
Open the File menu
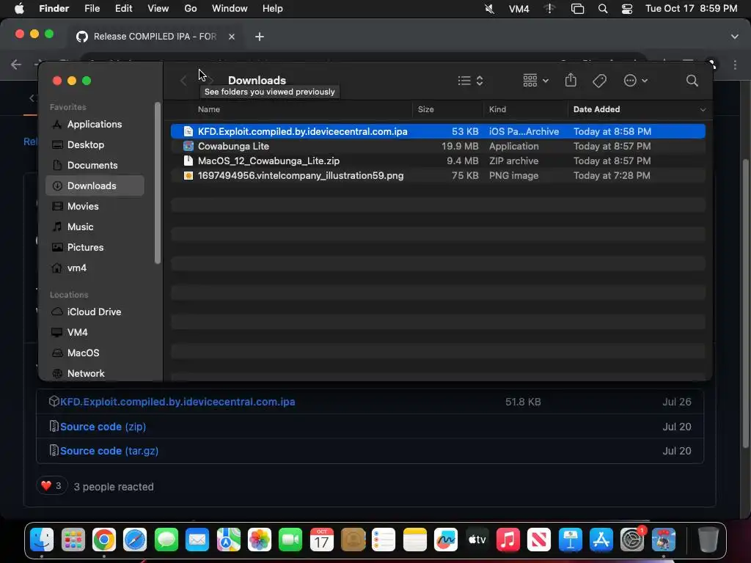point(92,9)
